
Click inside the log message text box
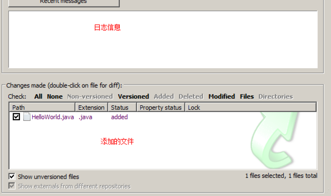click(163, 39)
